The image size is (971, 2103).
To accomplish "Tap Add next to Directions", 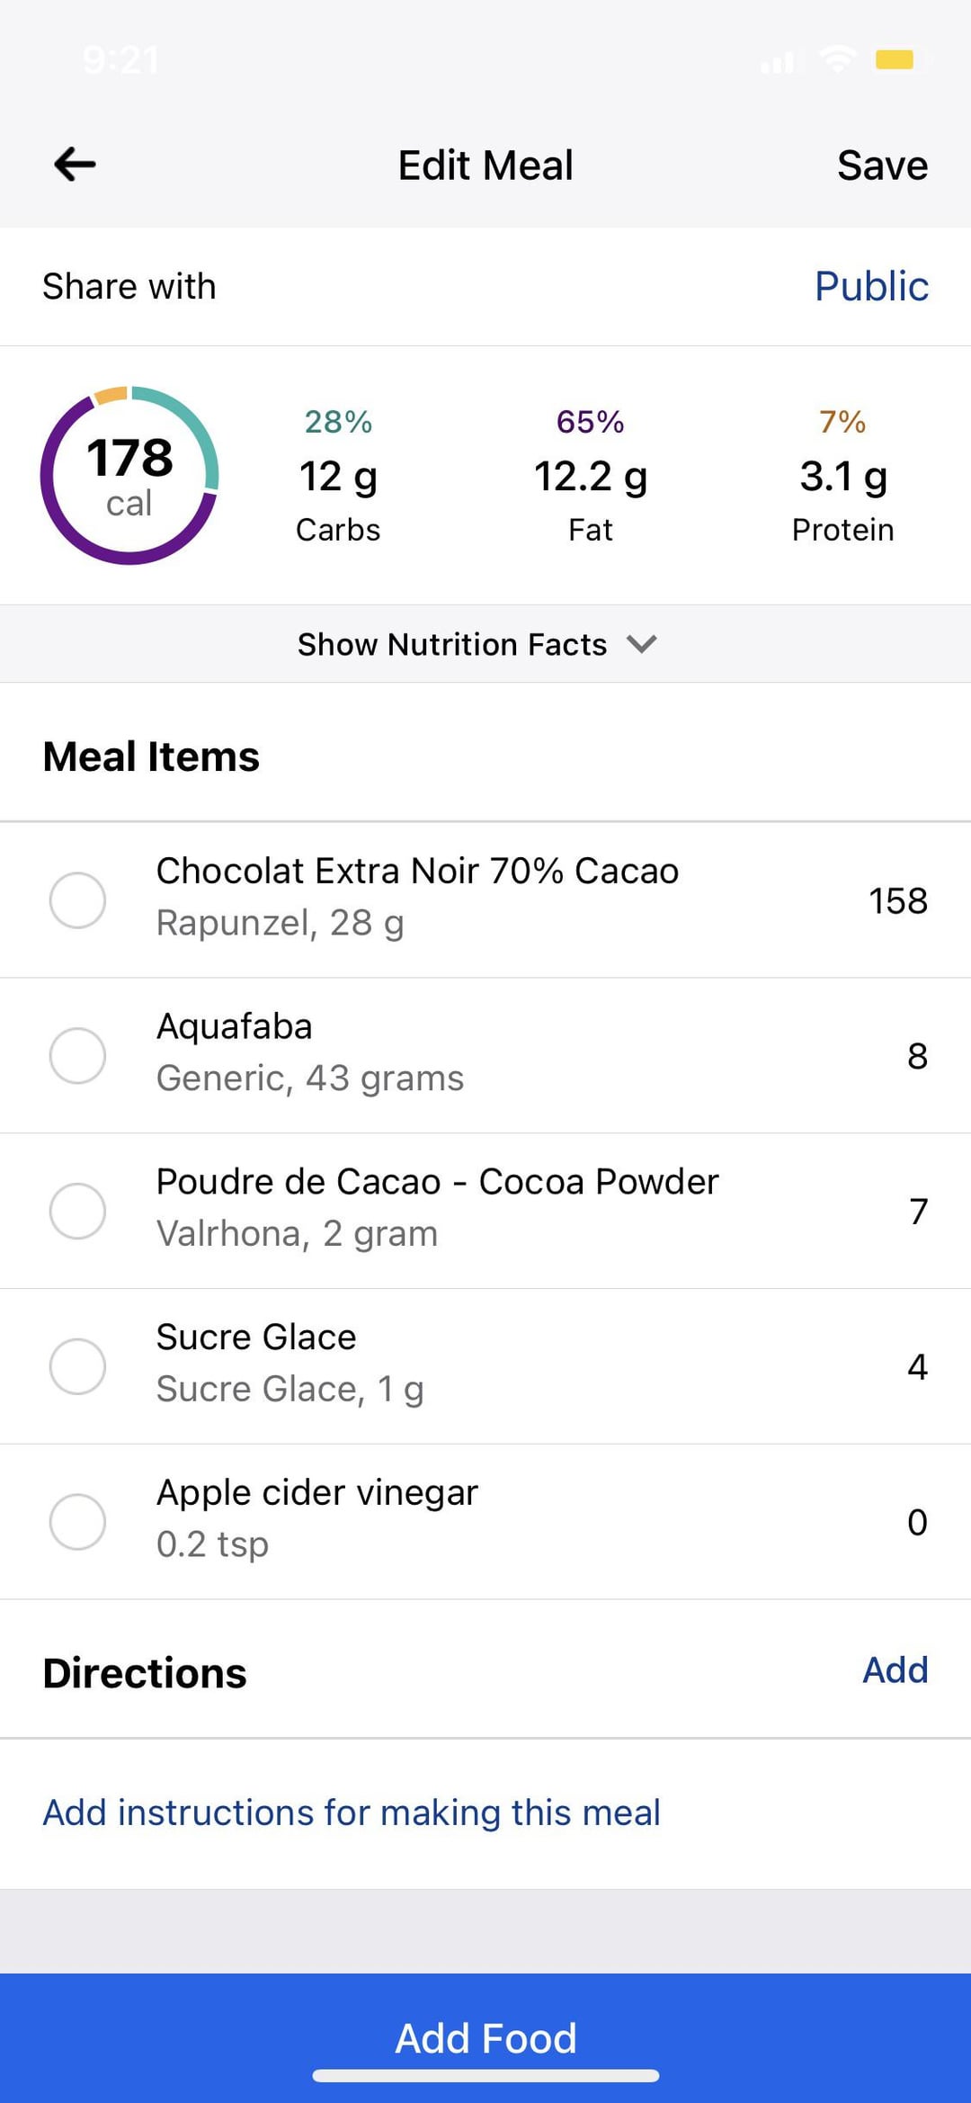I will click(895, 1670).
